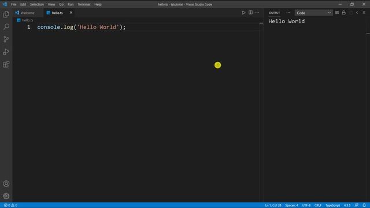Viewport: 370px width, 208px height.
Task: Select the hello.ts editor tab
Action: (57, 13)
